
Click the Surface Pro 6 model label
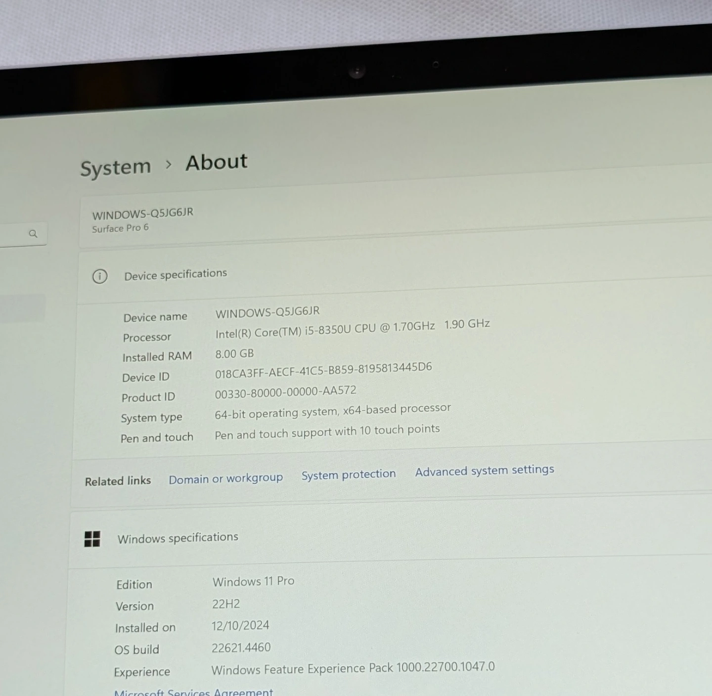[x=120, y=228]
